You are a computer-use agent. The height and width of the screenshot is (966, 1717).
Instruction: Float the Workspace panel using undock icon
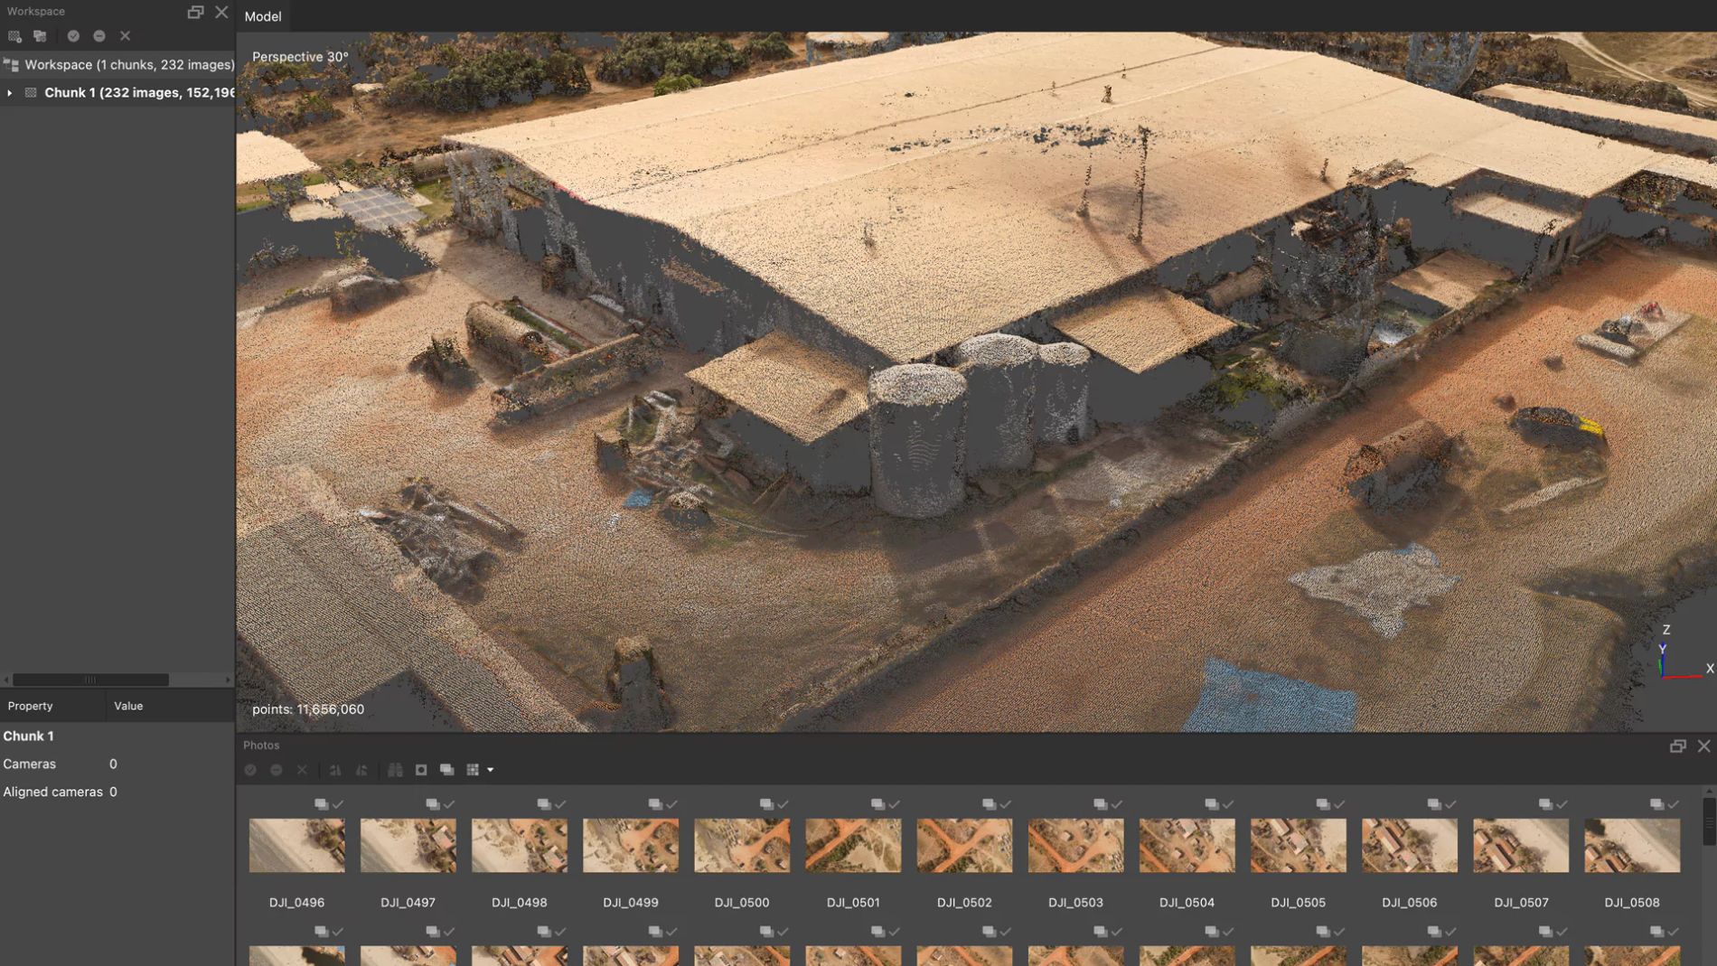click(x=195, y=12)
